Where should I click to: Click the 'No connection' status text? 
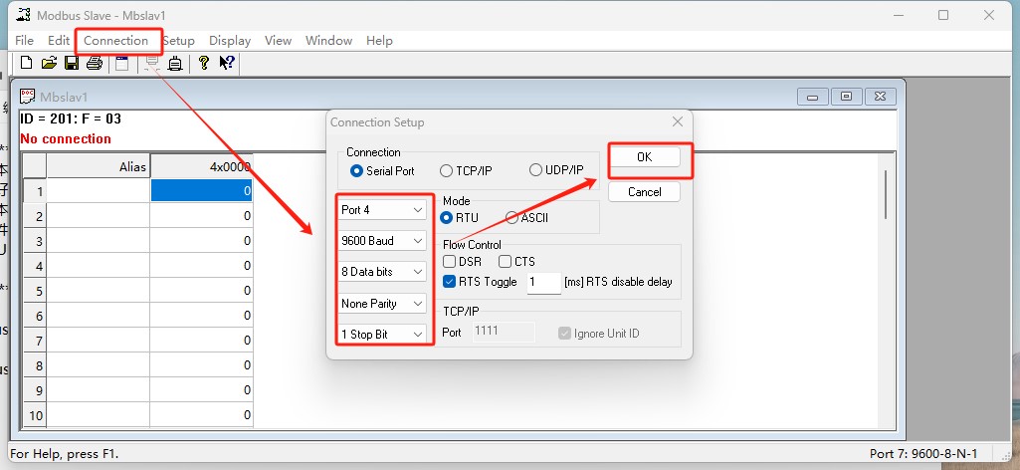pyautogui.click(x=66, y=138)
